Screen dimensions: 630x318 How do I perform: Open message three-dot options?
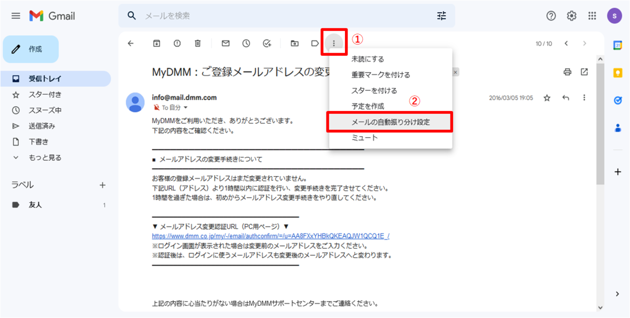[x=584, y=98]
